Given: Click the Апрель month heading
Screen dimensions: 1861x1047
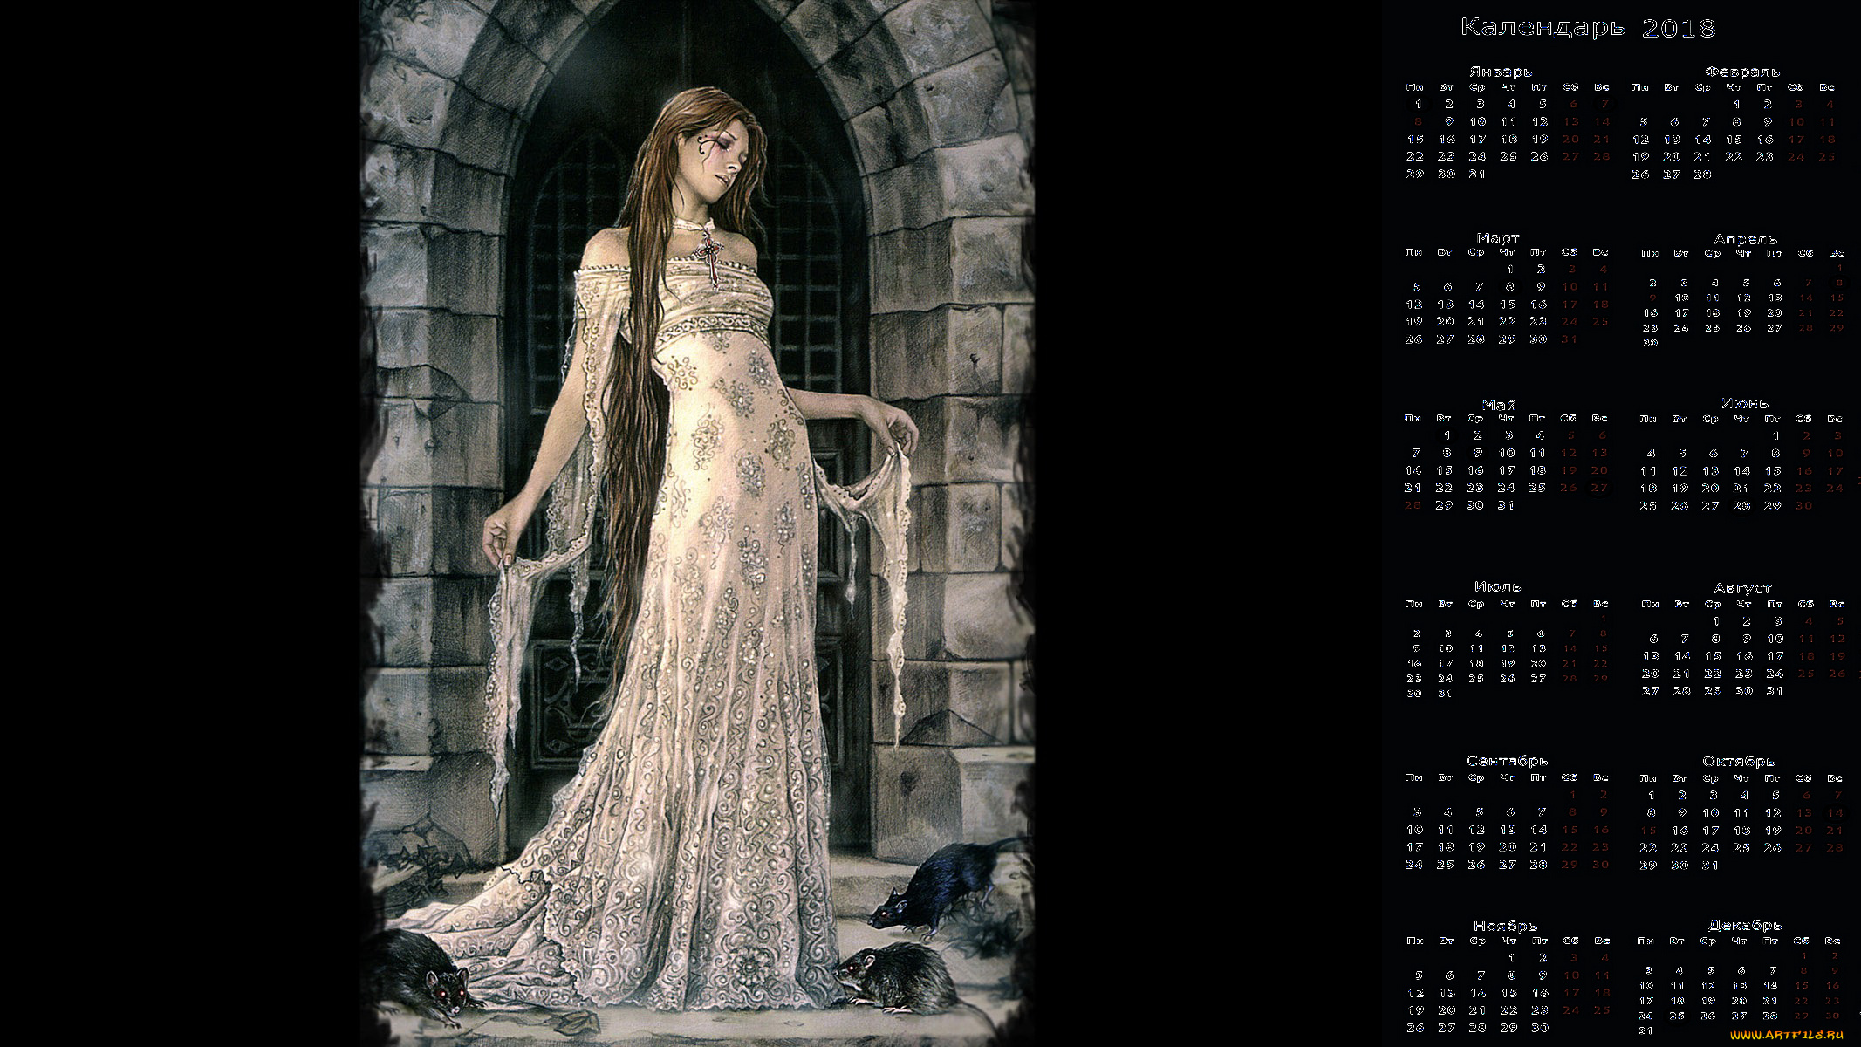Looking at the screenshot, I should point(1745,238).
